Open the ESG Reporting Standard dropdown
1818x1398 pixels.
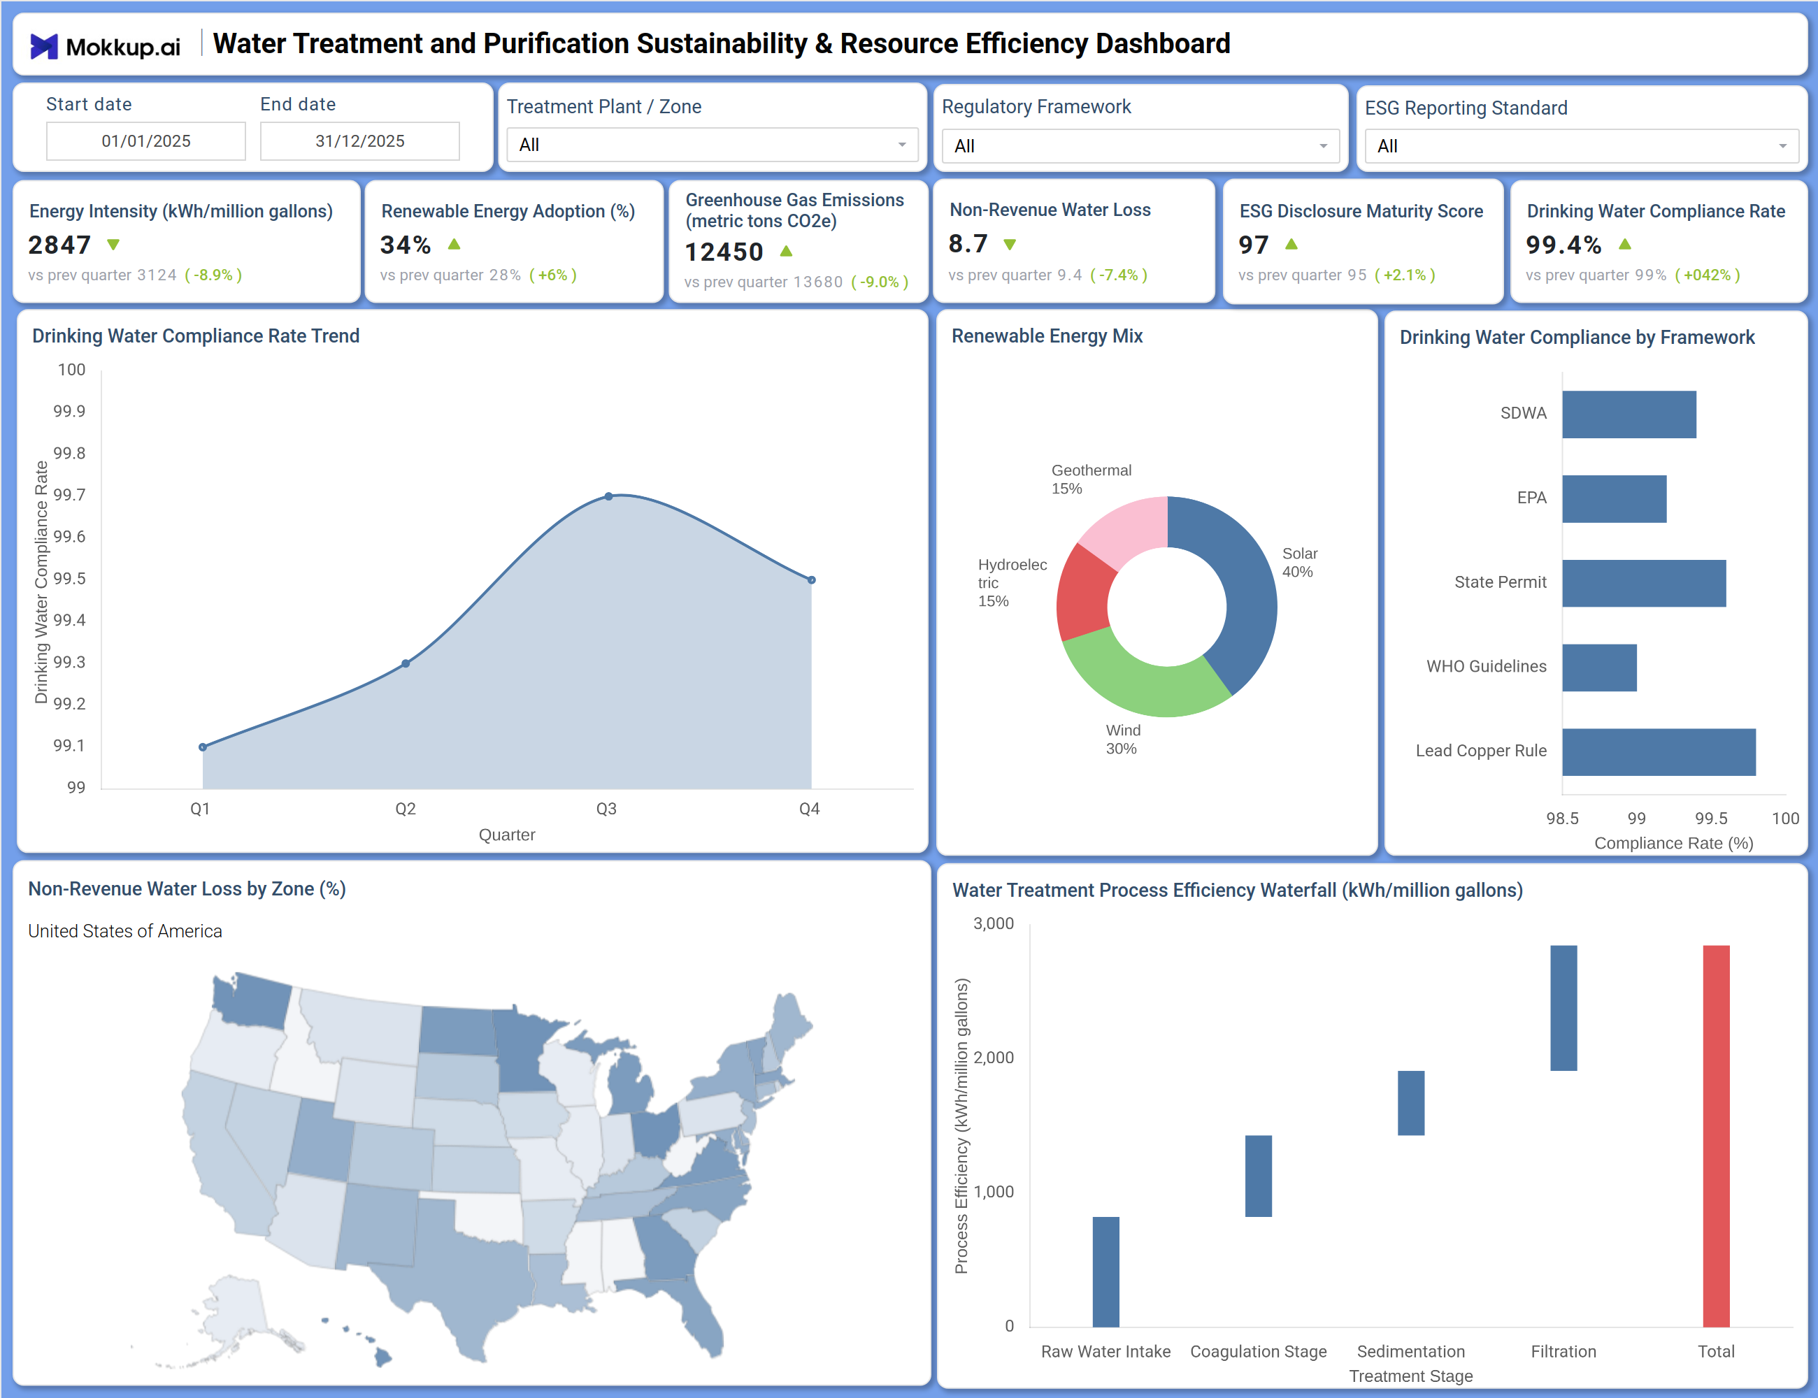pyautogui.click(x=1582, y=145)
